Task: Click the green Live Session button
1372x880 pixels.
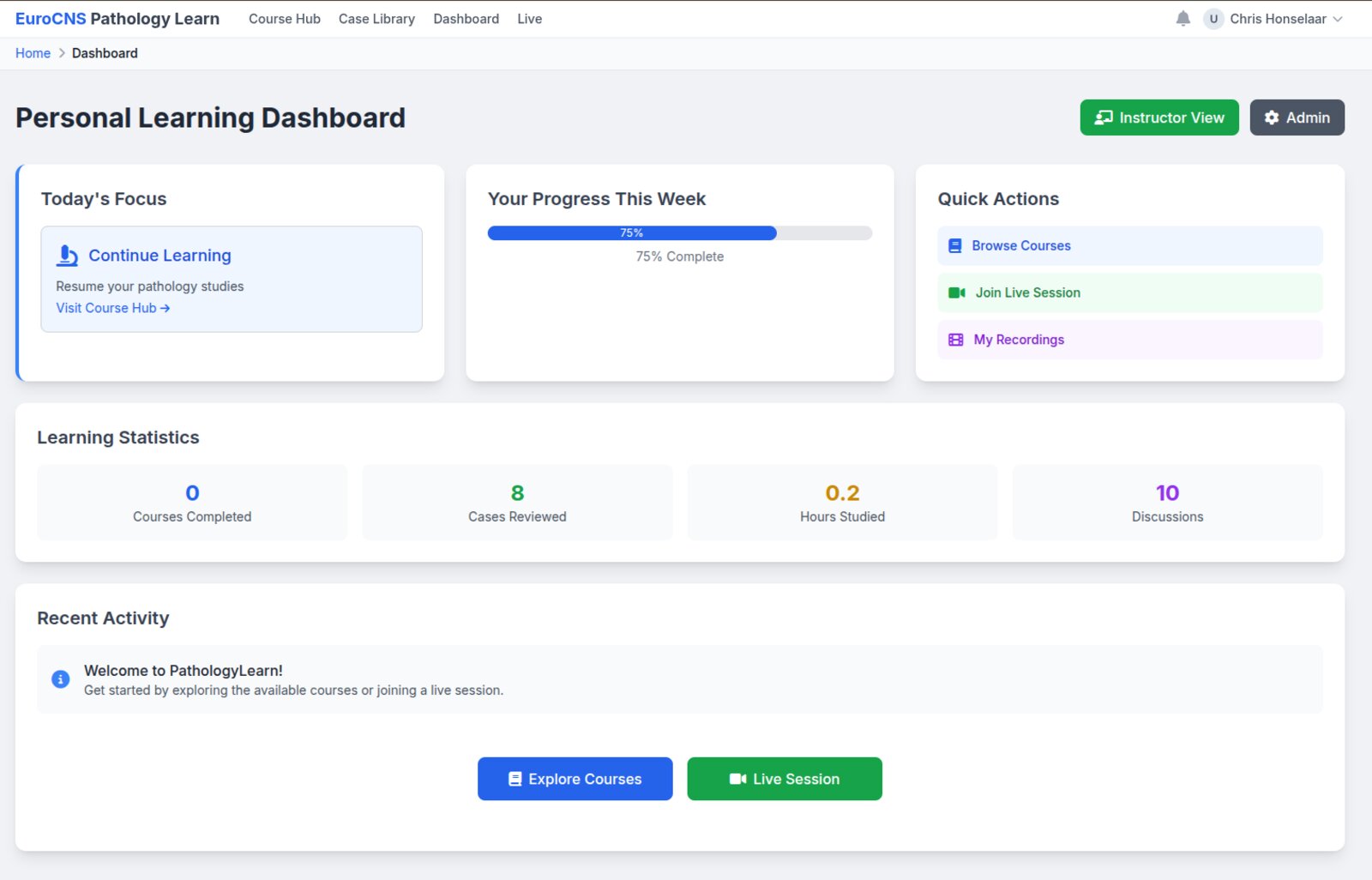Action: click(x=784, y=779)
